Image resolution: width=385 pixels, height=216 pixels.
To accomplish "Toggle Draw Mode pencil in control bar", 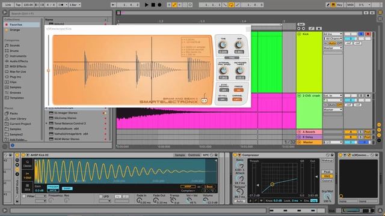I will [x=328, y=5].
